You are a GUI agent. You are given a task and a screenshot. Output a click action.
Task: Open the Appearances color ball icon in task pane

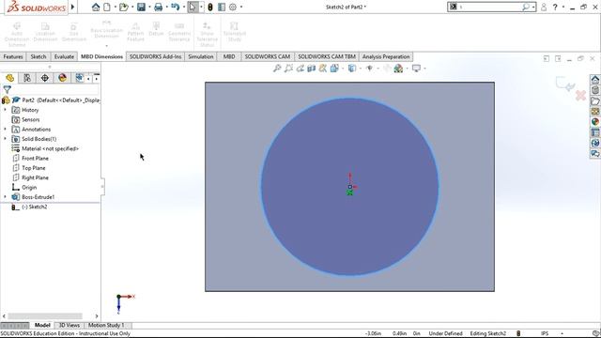tap(594, 122)
